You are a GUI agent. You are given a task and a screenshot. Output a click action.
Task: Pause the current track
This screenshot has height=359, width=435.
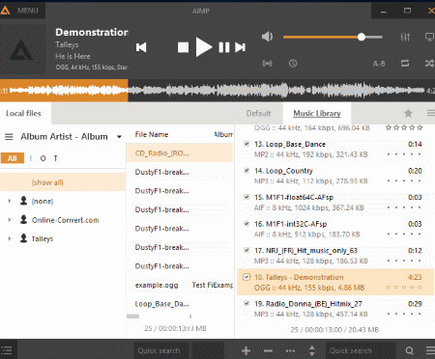(x=224, y=47)
